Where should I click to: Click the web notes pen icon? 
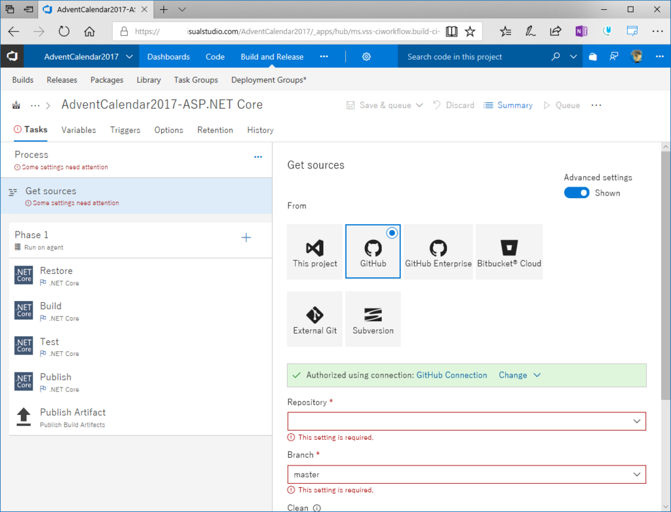tap(531, 31)
